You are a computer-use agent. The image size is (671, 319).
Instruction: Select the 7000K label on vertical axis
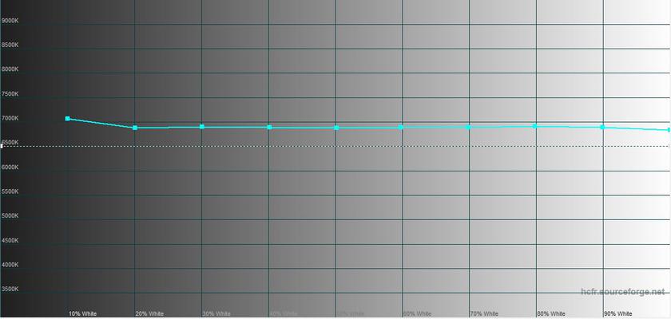pos(10,119)
